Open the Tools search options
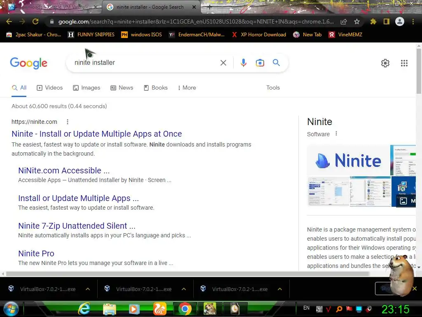The height and width of the screenshot is (317, 422). pyautogui.click(x=273, y=88)
